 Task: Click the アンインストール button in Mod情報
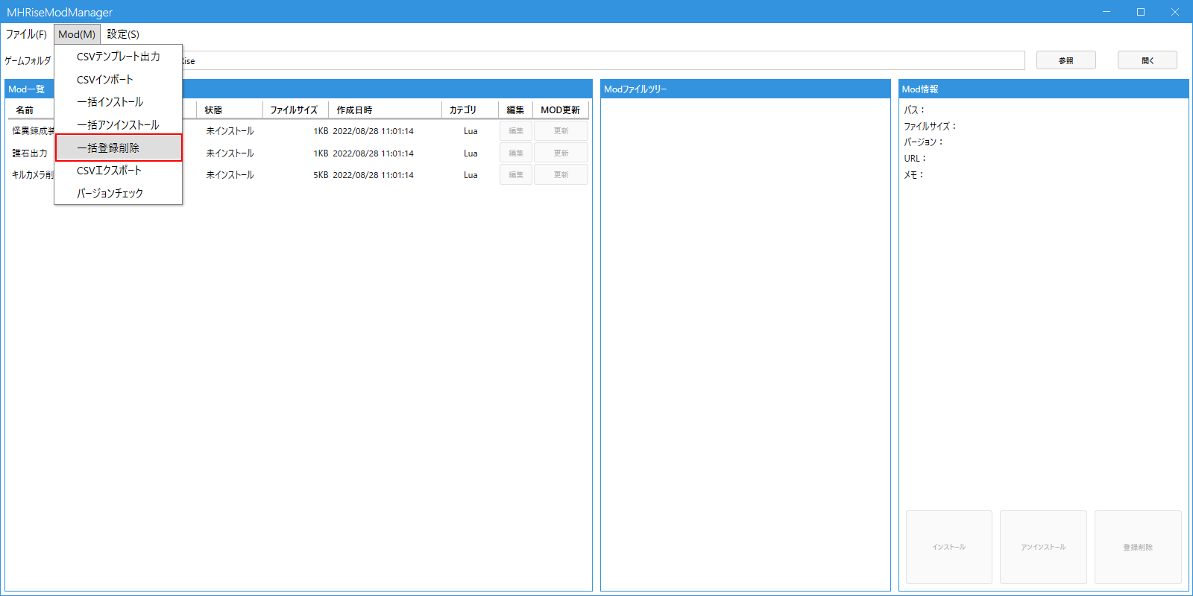[1043, 547]
